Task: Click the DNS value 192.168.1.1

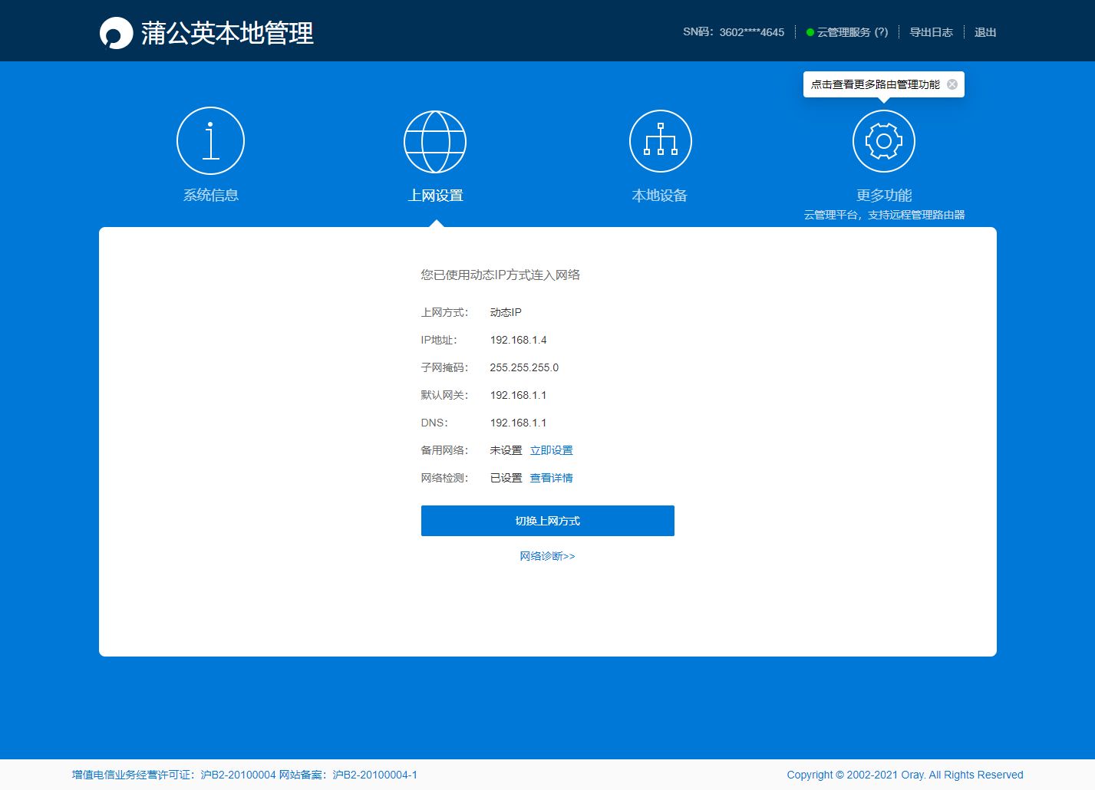Action: 519,423
